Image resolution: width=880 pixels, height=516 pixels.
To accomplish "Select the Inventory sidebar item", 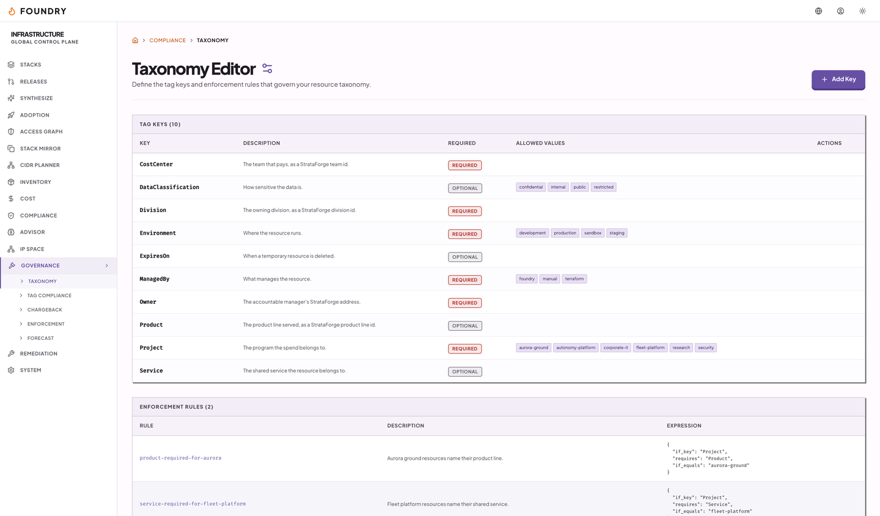I will pyautogui.click(x=58, y=182).
